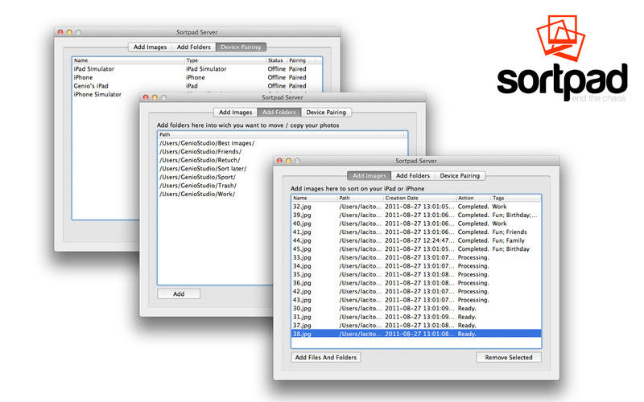The image size is (644, 402).
Task: Open Device Pairing tab in front window
Action: click(460, 175)
